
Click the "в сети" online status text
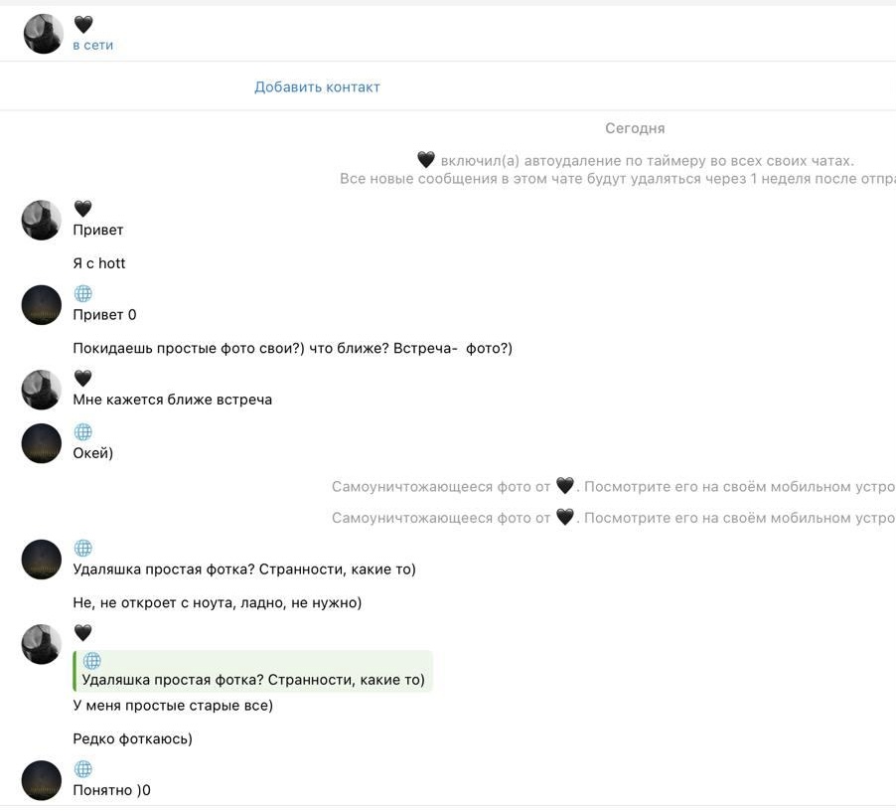92,46
